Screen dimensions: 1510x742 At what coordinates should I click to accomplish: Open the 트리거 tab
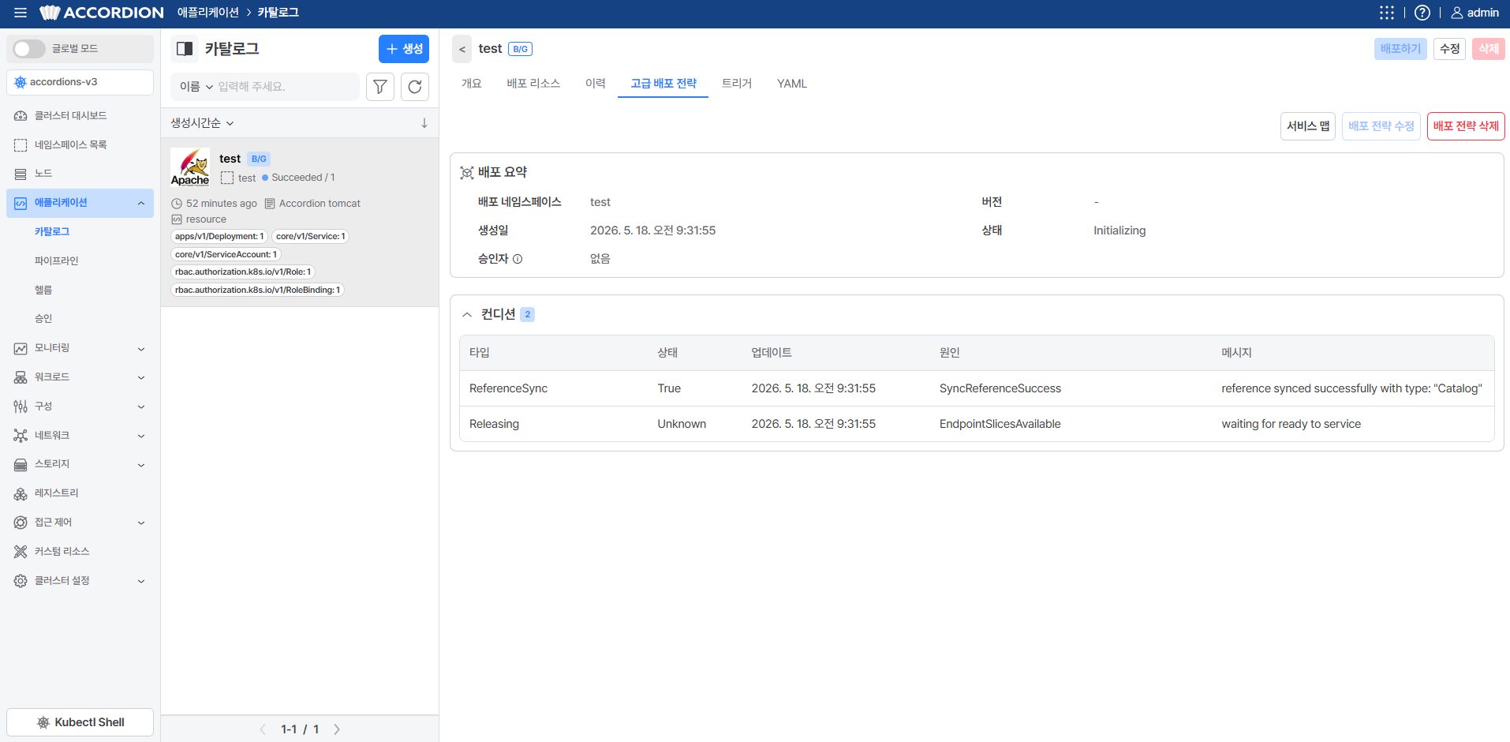pos(737,84)
